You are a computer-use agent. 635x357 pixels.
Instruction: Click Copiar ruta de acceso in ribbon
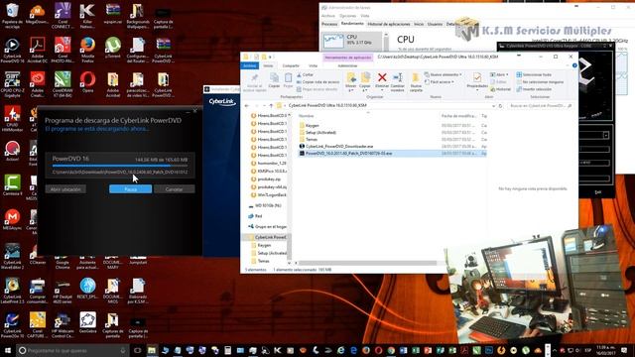(317, 81)
